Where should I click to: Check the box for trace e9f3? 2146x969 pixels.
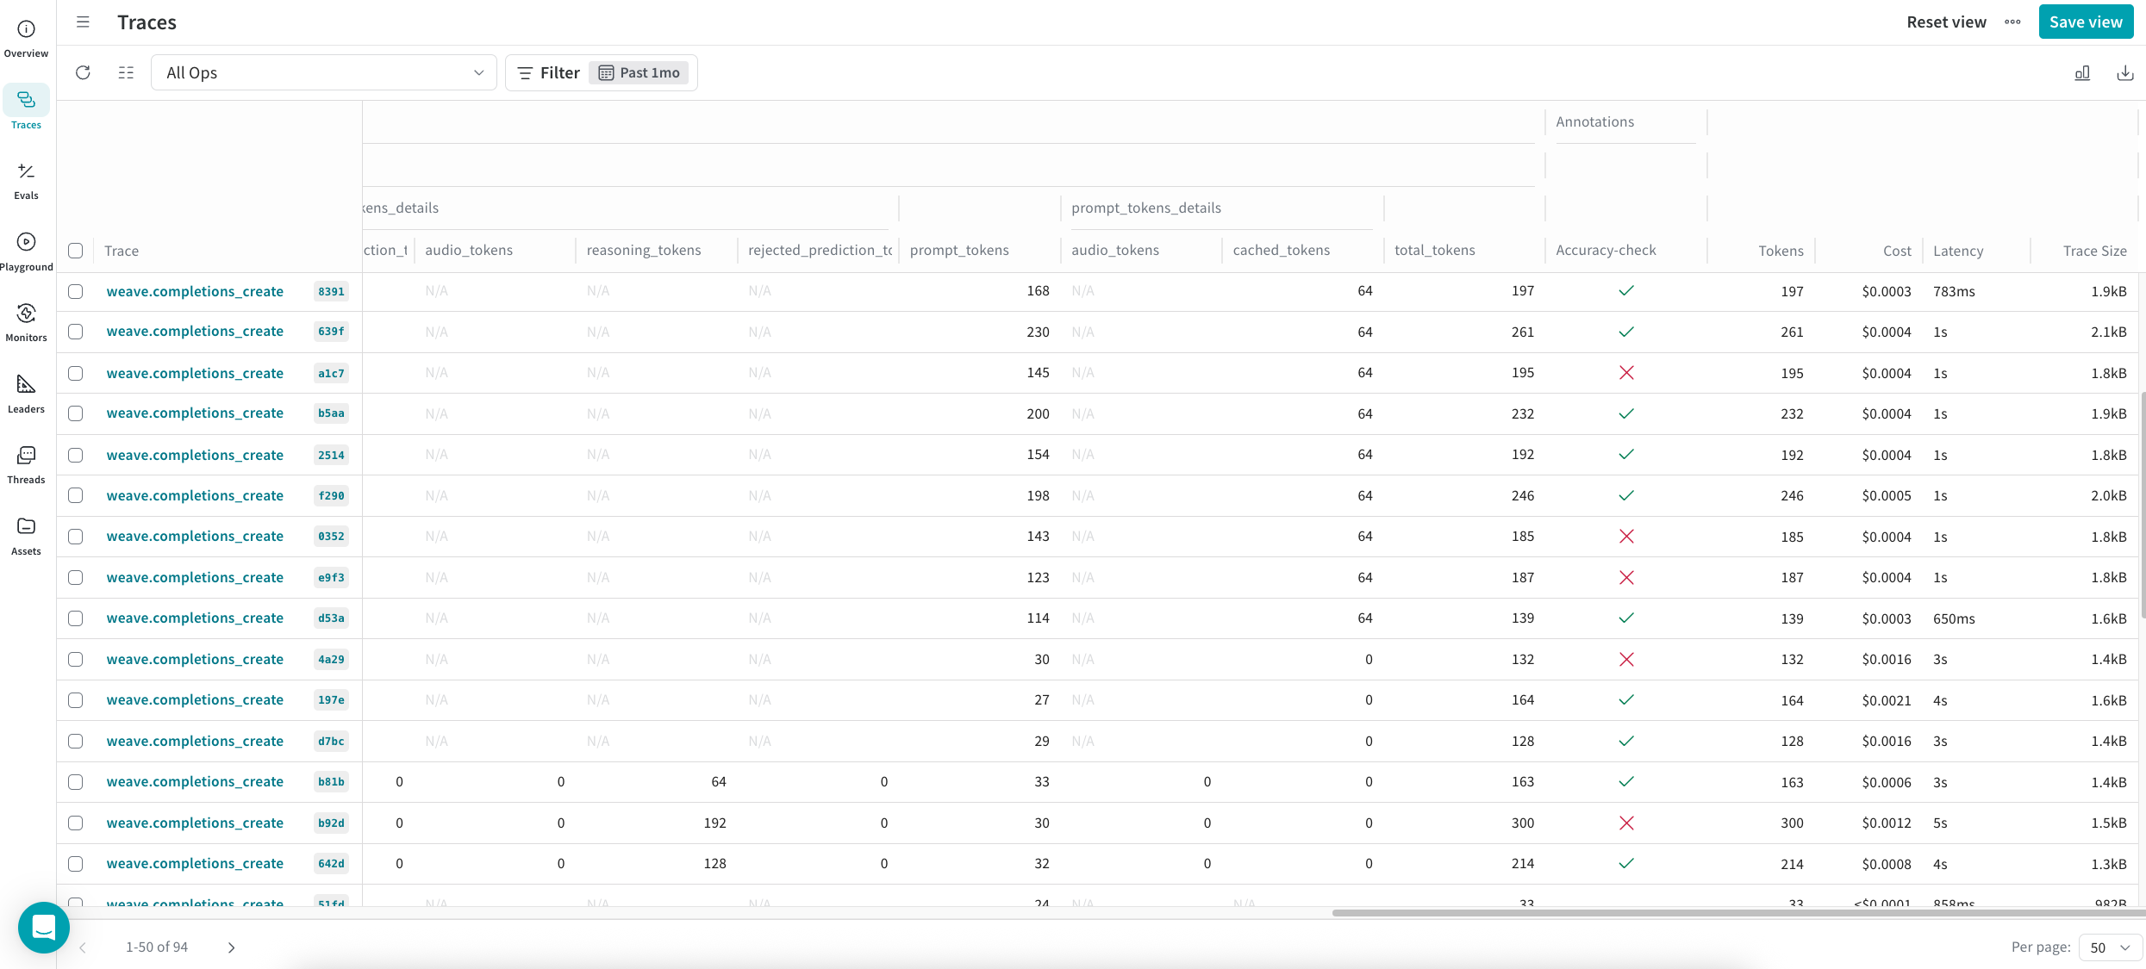[76, 577]
